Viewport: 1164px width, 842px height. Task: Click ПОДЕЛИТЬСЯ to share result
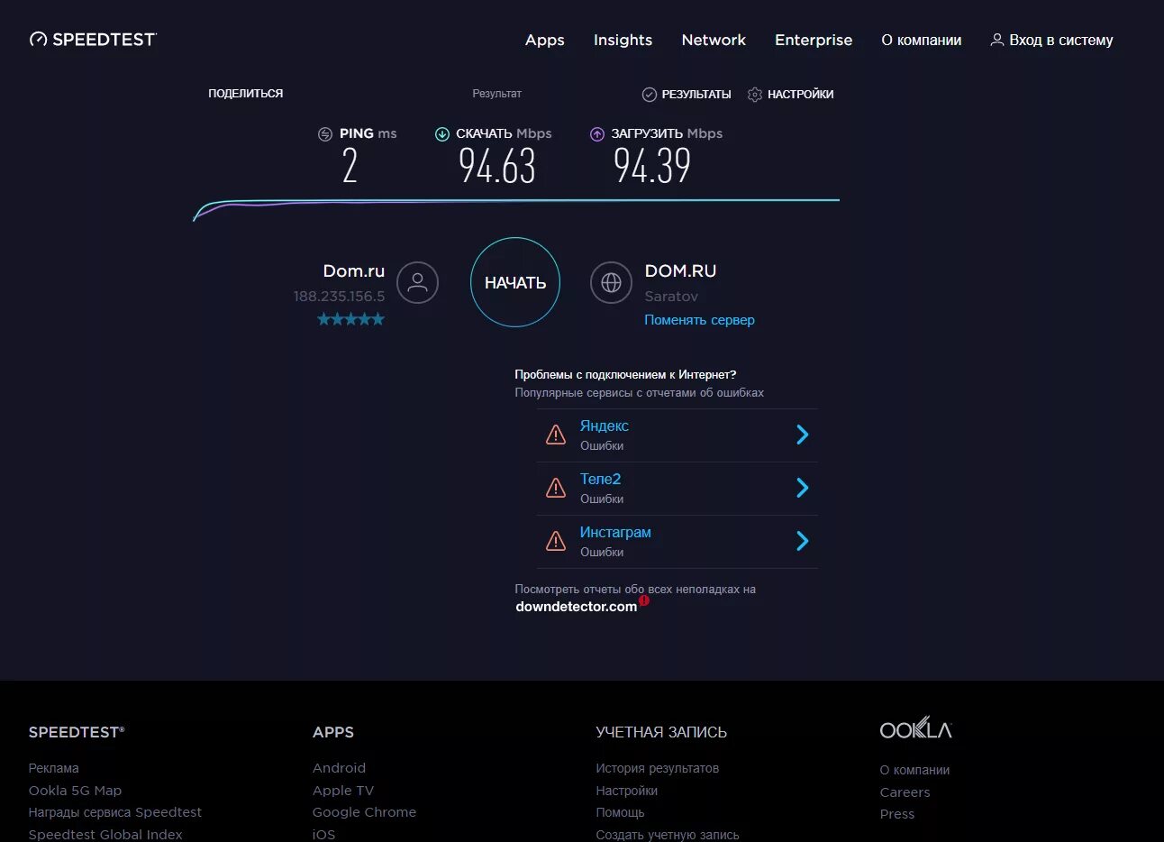pyautogui.click(x=245, y=93)
